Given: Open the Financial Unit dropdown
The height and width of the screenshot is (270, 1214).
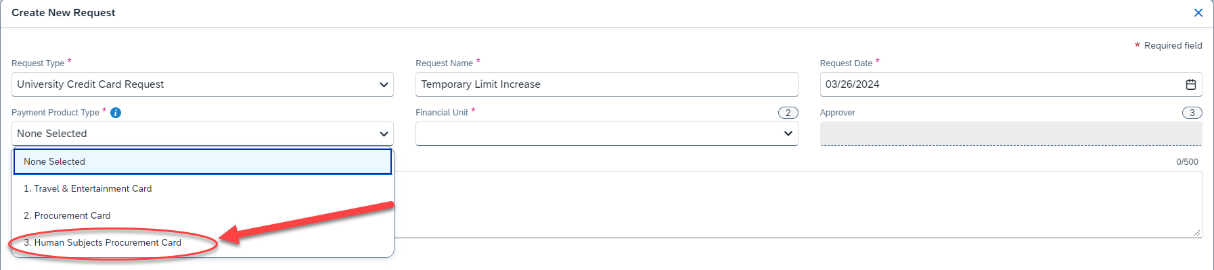Looking at the screenshot, I should [606, 134].
